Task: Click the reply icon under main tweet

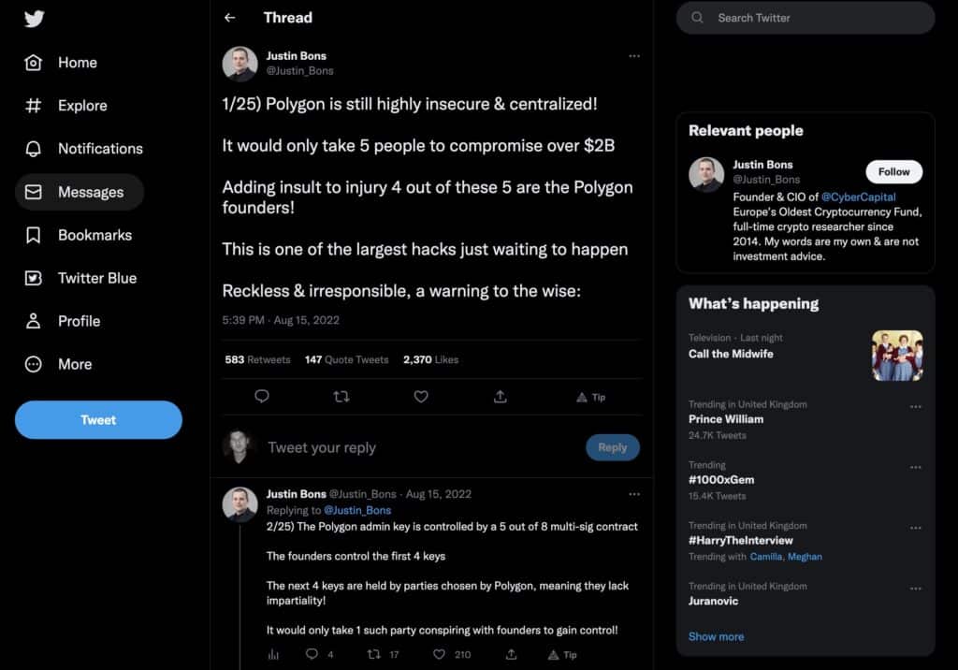Action: [x=262, y=397]
